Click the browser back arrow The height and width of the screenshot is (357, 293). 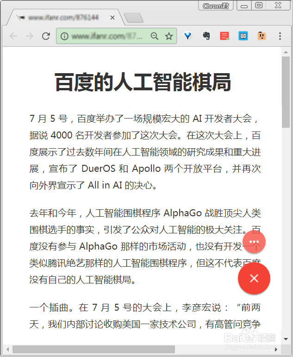[13, 36]
